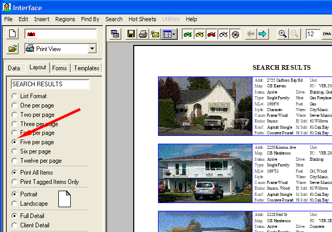Select the Six per page option
The height and width of the screenshot is (232, 332).
point(14,151)
